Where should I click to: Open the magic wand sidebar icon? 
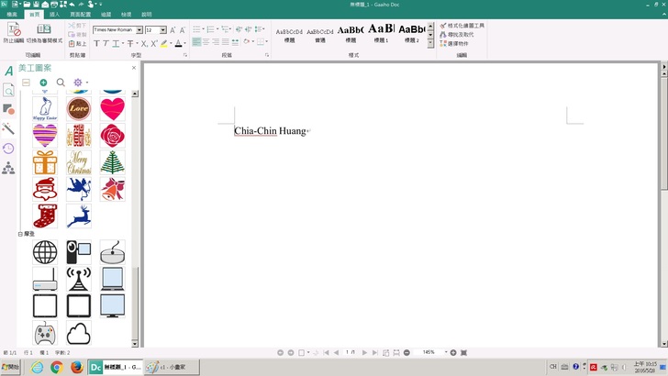[8, 128]
